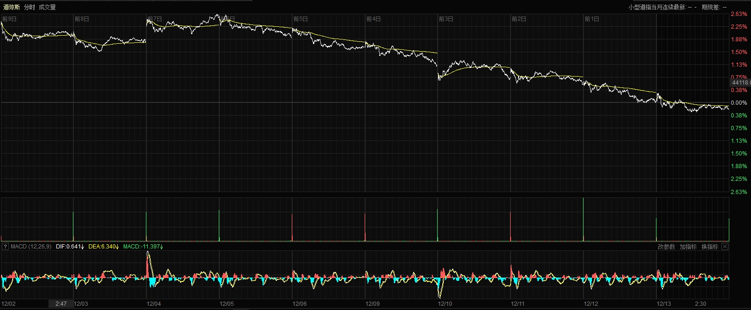
Task: Select the 分时 tab
Action: 29,7
